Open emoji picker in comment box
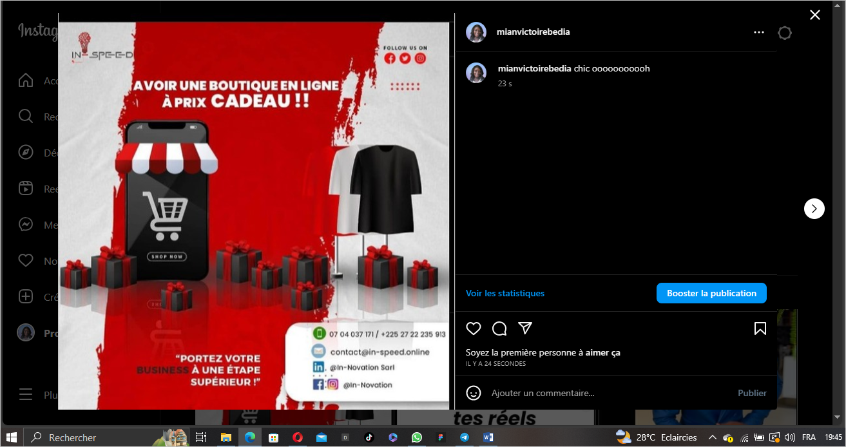 tap(474, 393)
